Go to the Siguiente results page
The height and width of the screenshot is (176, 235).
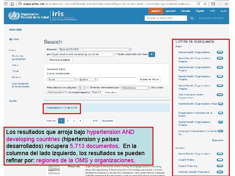[x=108, y=121]
